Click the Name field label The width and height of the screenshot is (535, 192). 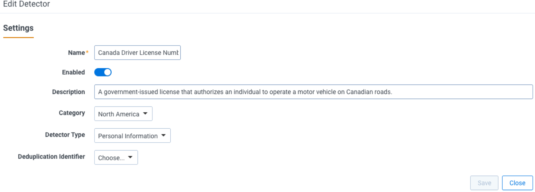point(76,53)
